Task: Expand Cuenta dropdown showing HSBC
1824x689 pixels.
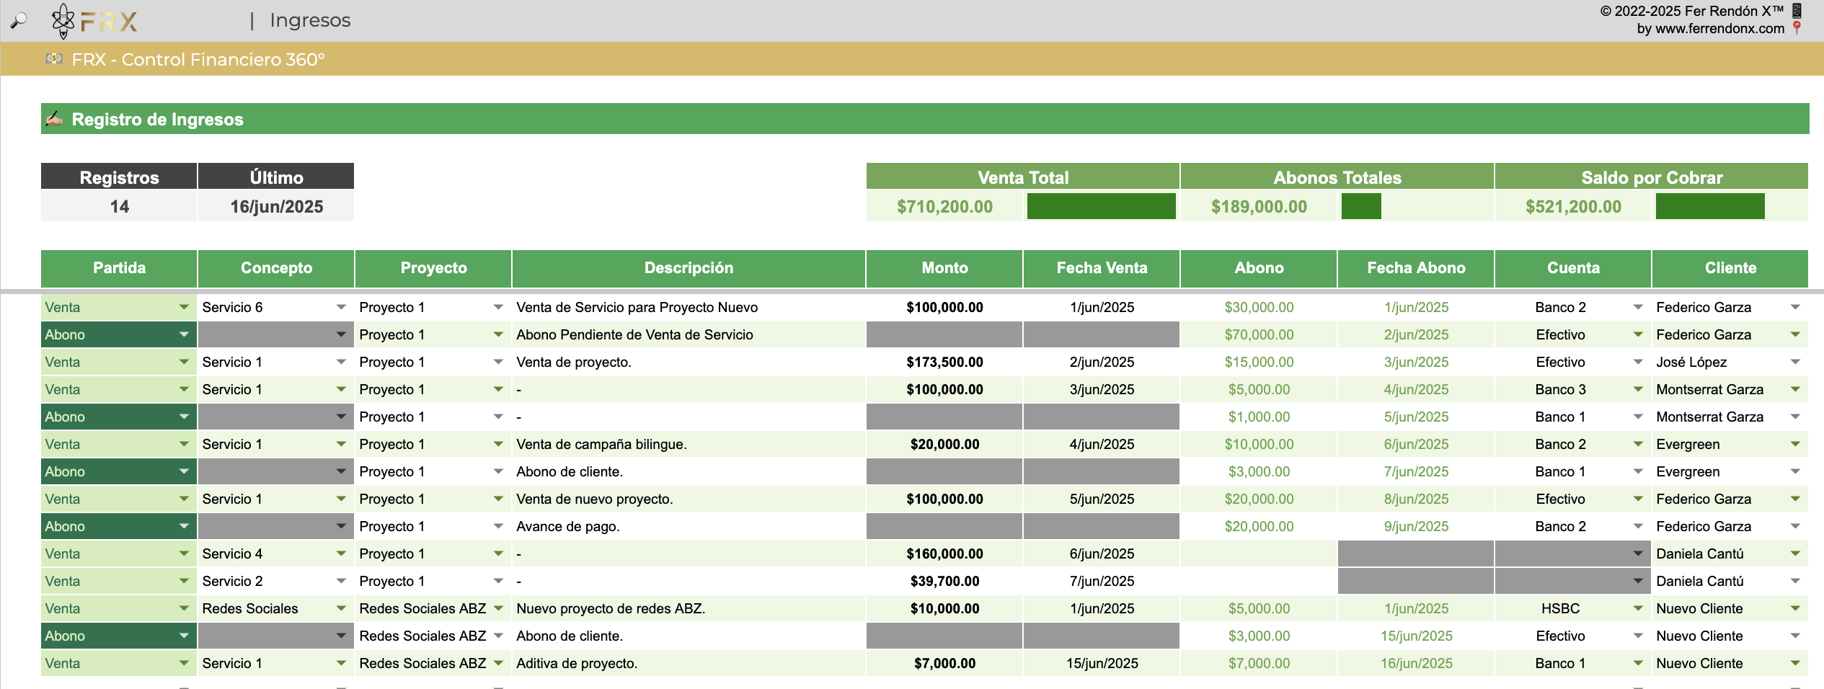Action: pos(1638,608)
